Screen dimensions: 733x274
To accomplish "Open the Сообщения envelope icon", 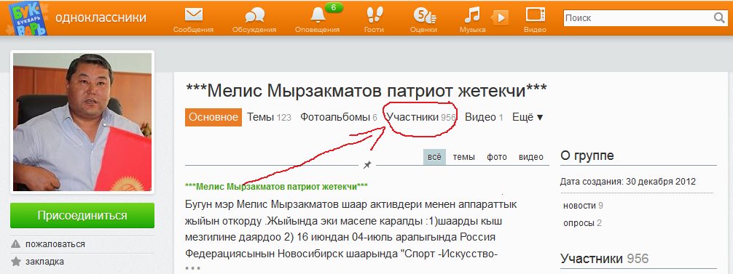I will pos(194,15).
